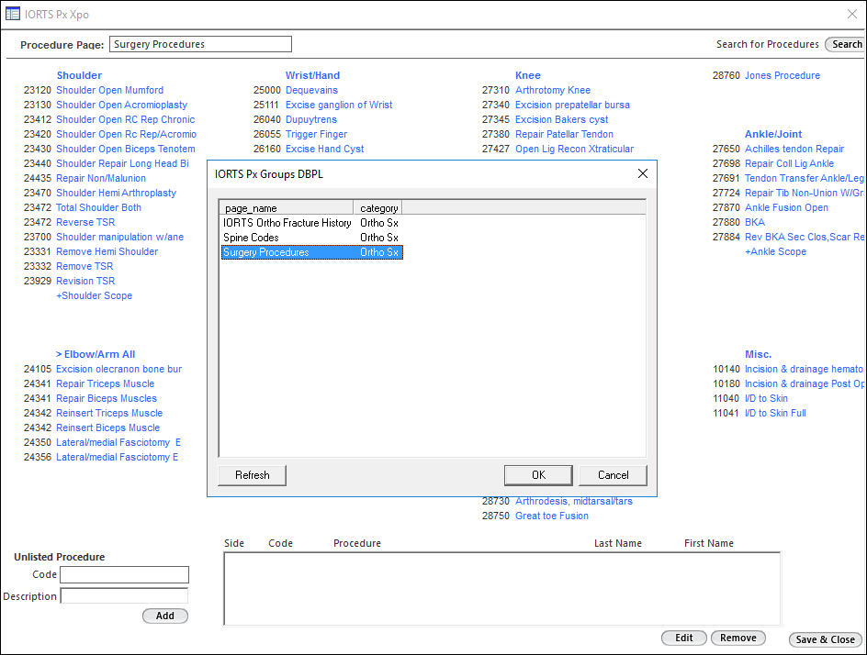
Task: Open the Knee category heading
Action: tap(527, 75)
